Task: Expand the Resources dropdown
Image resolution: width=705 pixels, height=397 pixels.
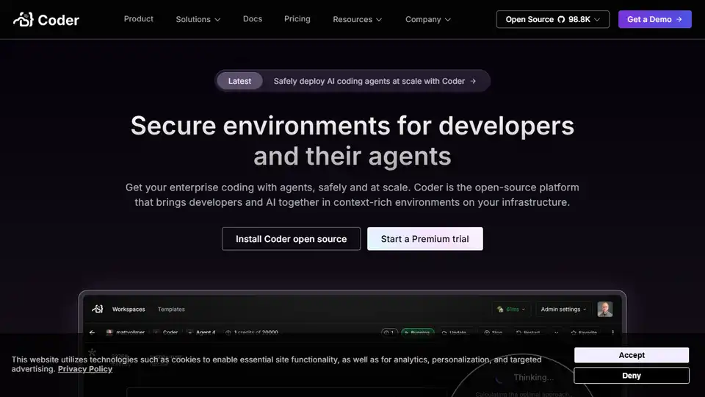Action: click(x=357, y=19)
